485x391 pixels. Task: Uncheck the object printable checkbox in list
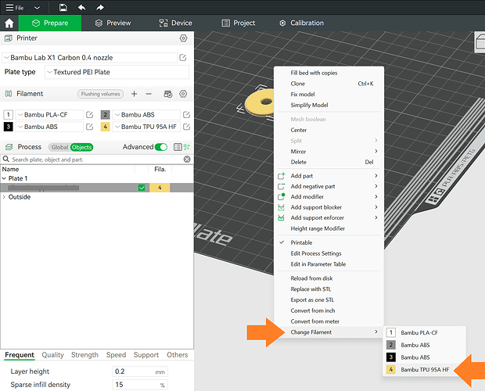(x=142, y=188)
